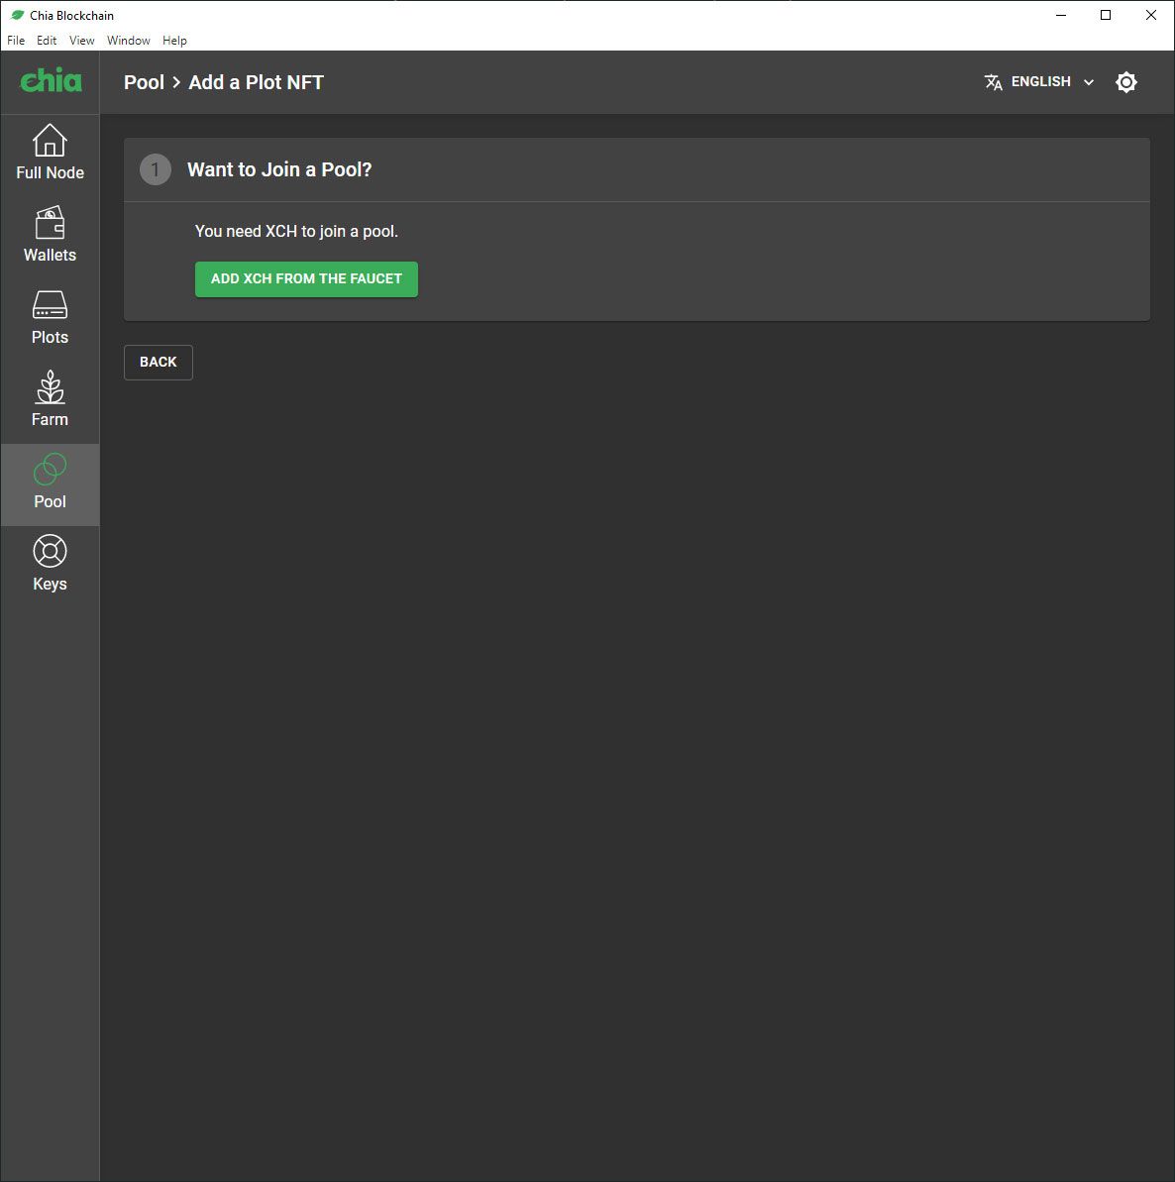Viewport: 1175px width, 1182px height.
Task: Open the View menu
Action: pos(81,41)
